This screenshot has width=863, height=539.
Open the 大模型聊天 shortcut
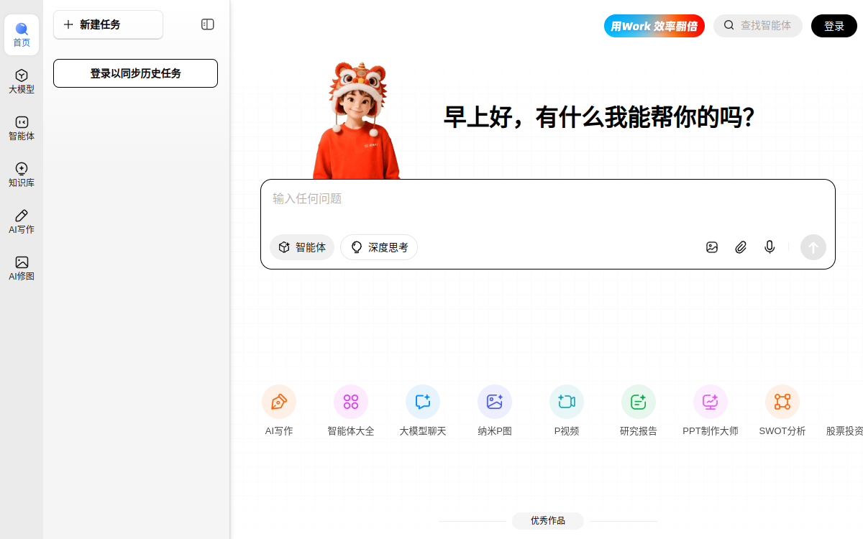[423, 411]
